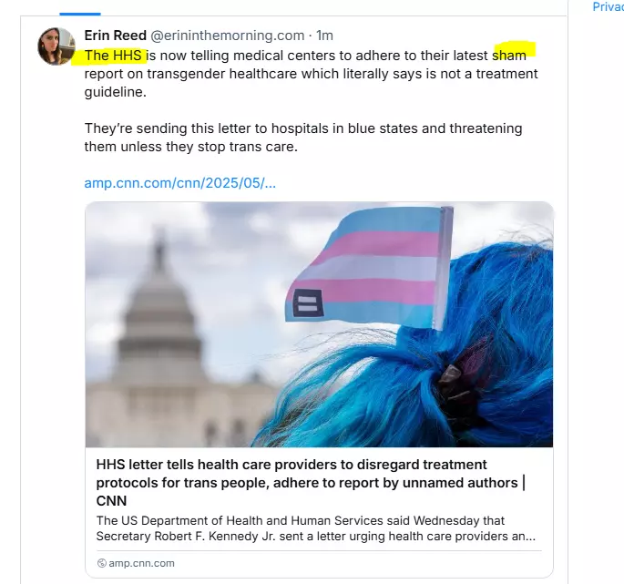Open the Privacy link at the top right
The height and width of the screenshot is (584, 624).
[608, 6]
